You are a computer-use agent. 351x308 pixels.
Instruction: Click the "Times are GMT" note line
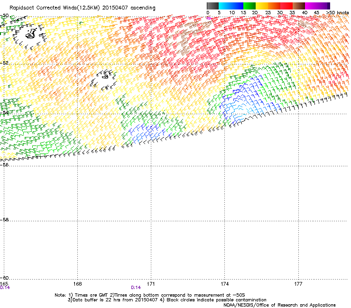150,295
